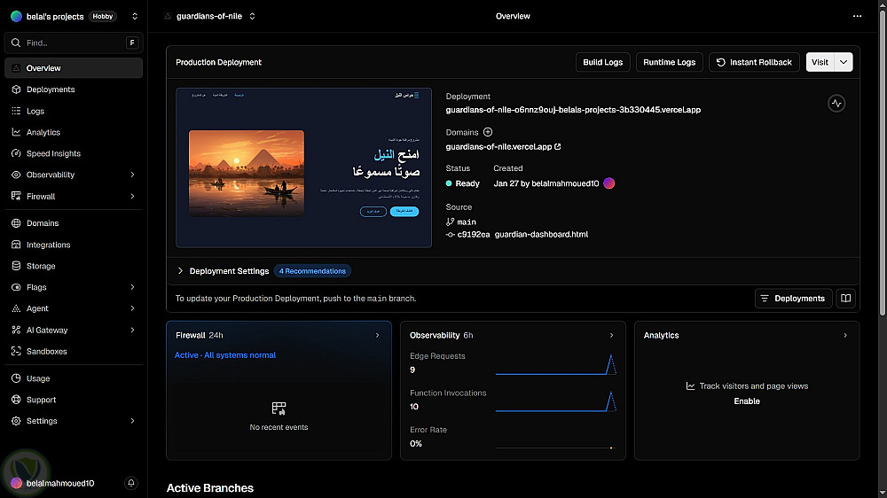The width and height of the screenshot is (887, 498).
Task: Open the book docs icon beside Deployments button
Action: coord(845,299)
